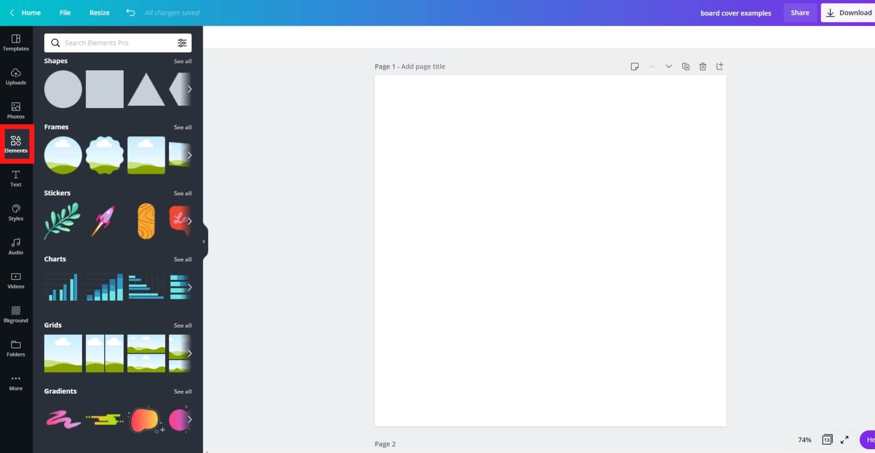Enter fullscreen presentation mode icon

[845, 439]
